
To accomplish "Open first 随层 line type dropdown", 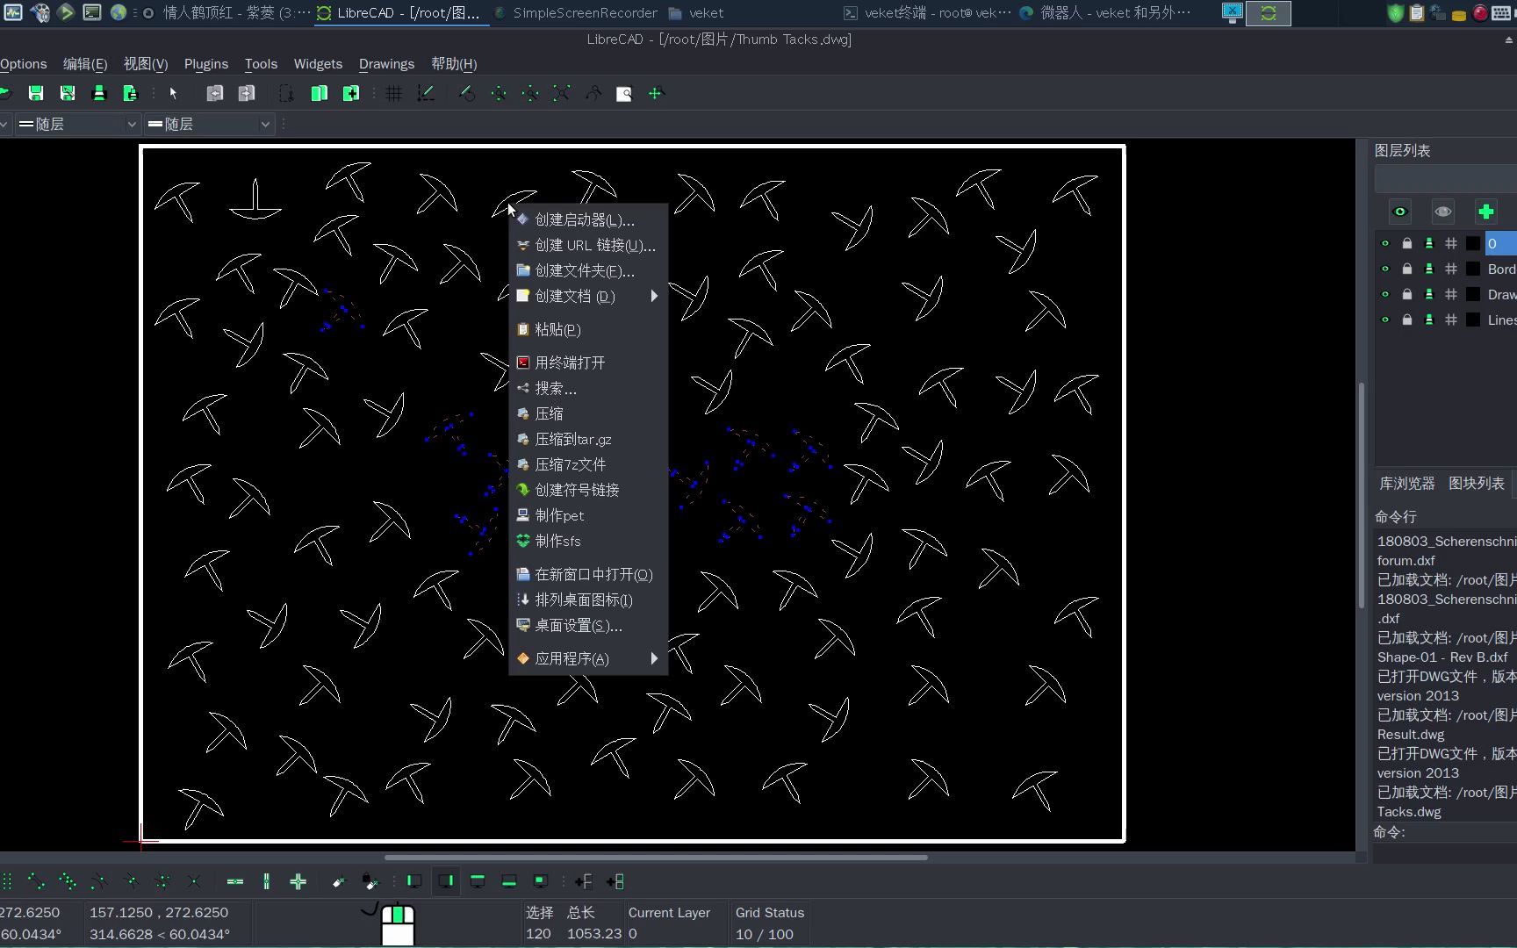I will [x=77, y=125].
